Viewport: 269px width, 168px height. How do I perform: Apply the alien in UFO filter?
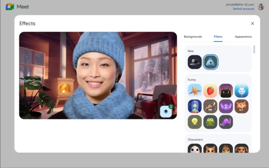coord(195,106)
